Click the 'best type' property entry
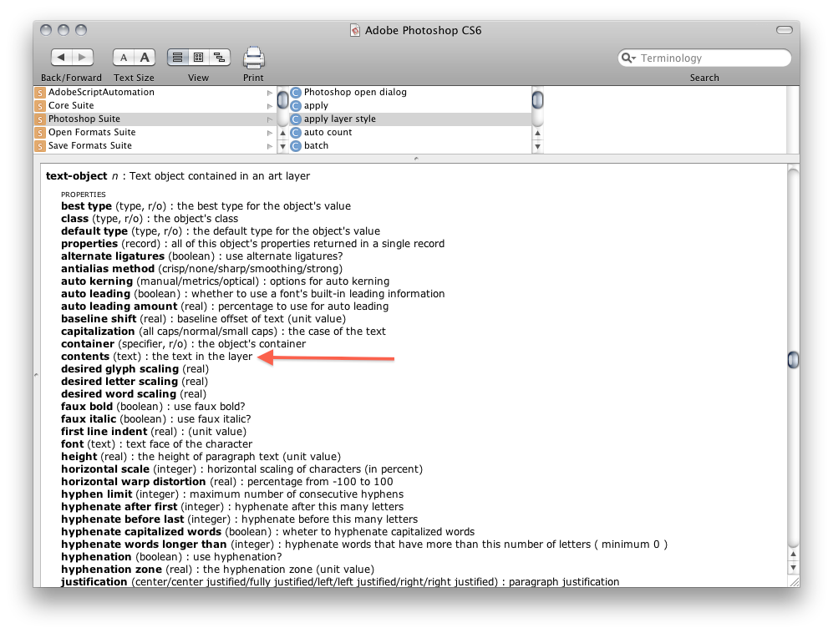Viewport: 833px width, 633px height. [x=206, y=206]
